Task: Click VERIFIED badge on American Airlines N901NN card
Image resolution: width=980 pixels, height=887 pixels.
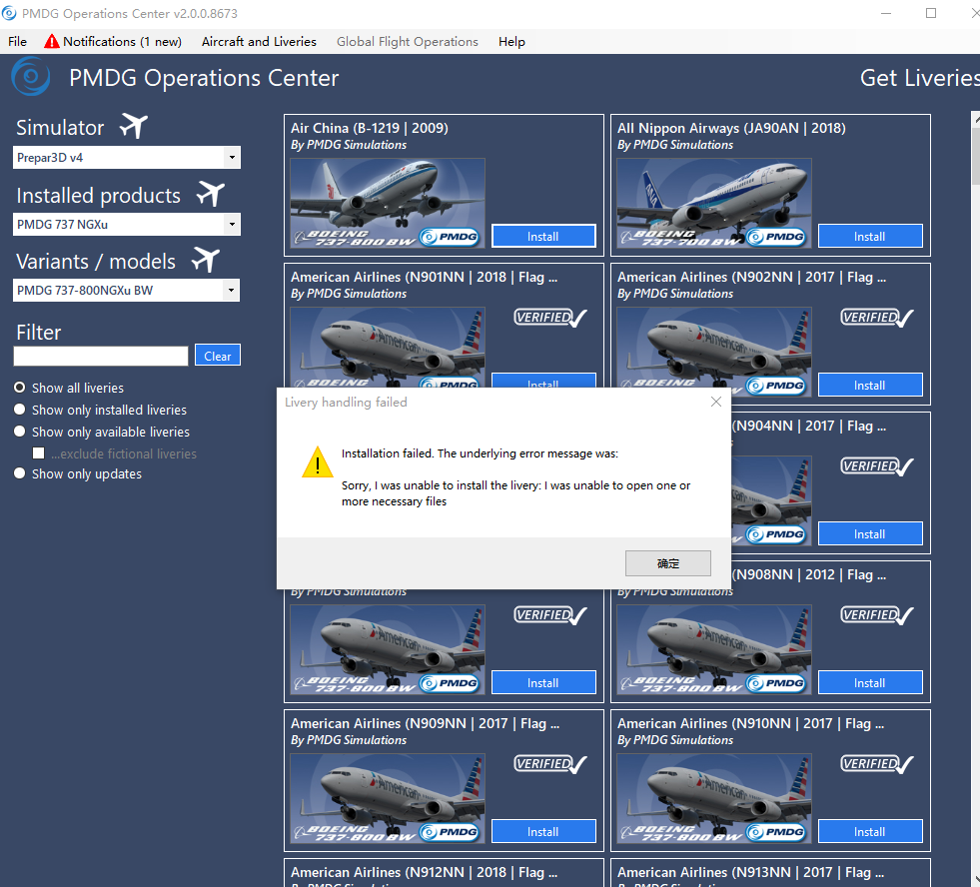Action: (550, 318)
